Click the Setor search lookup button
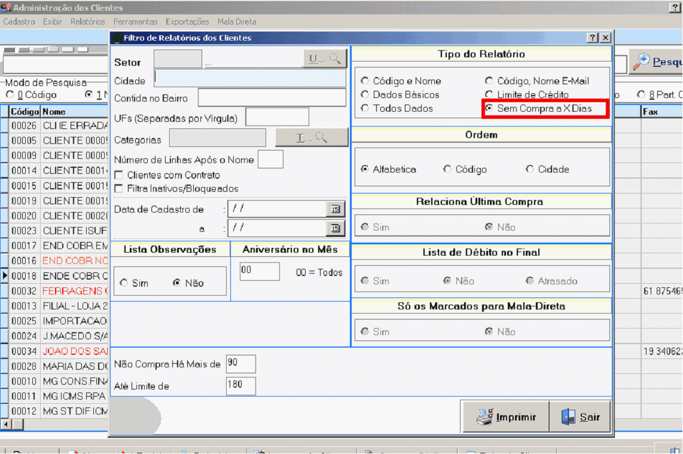 [325, 59]
